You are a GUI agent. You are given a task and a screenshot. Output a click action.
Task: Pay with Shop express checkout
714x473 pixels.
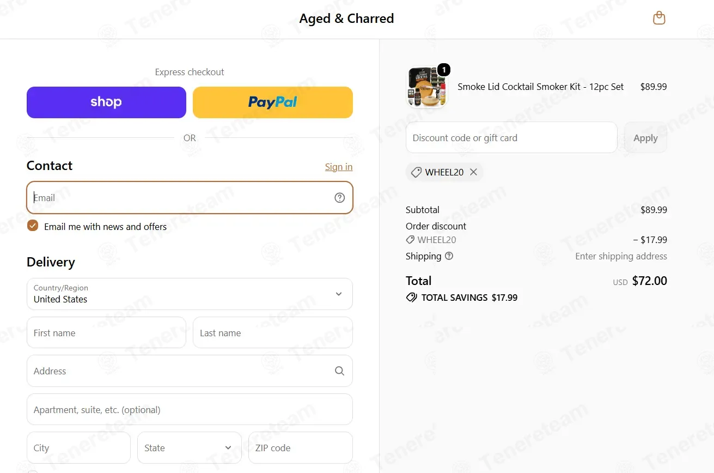106,102
